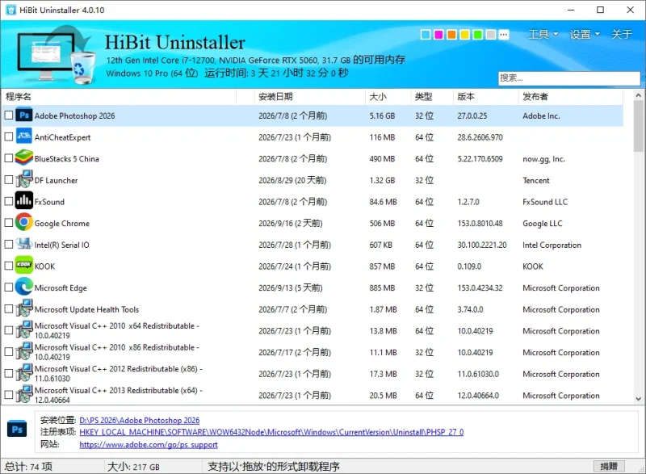Select the FxSound checkbox
Image resolution: width=646 pixels, height=474 pixels.
pyautogui.click(x=9, y=201)
